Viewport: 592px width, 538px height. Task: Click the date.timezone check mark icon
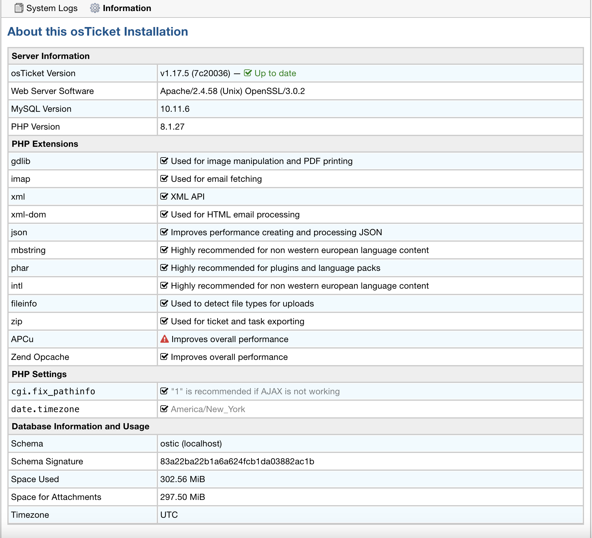pos(164,409)
